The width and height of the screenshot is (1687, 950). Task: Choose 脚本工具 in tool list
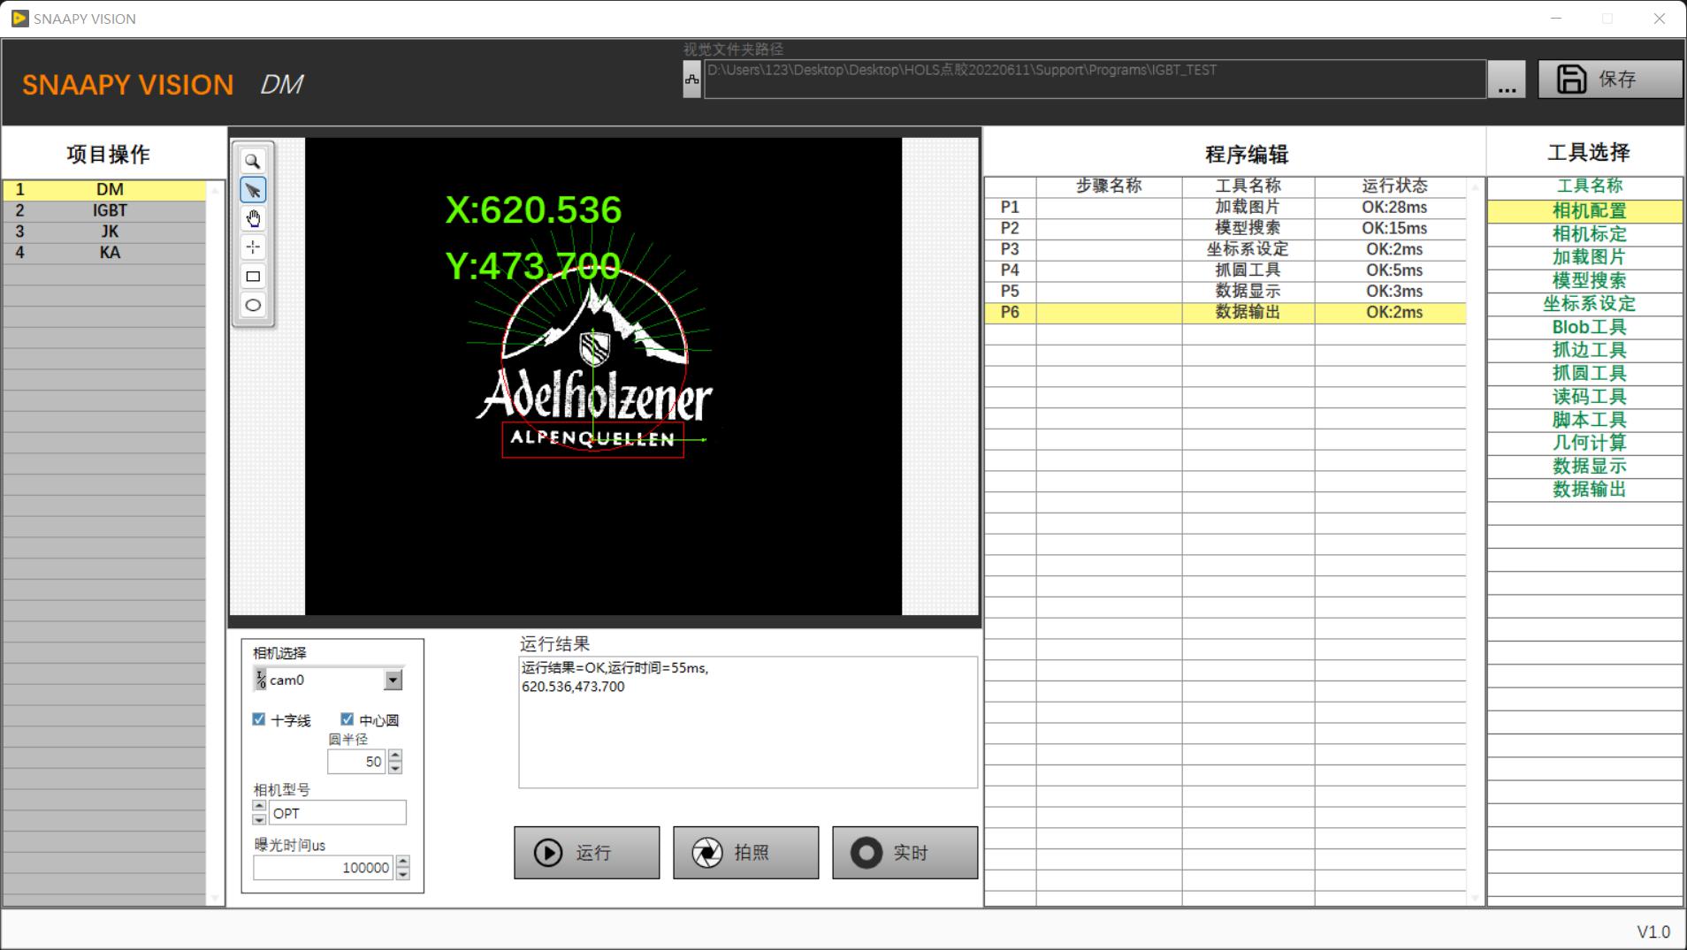pos(1585,420)
